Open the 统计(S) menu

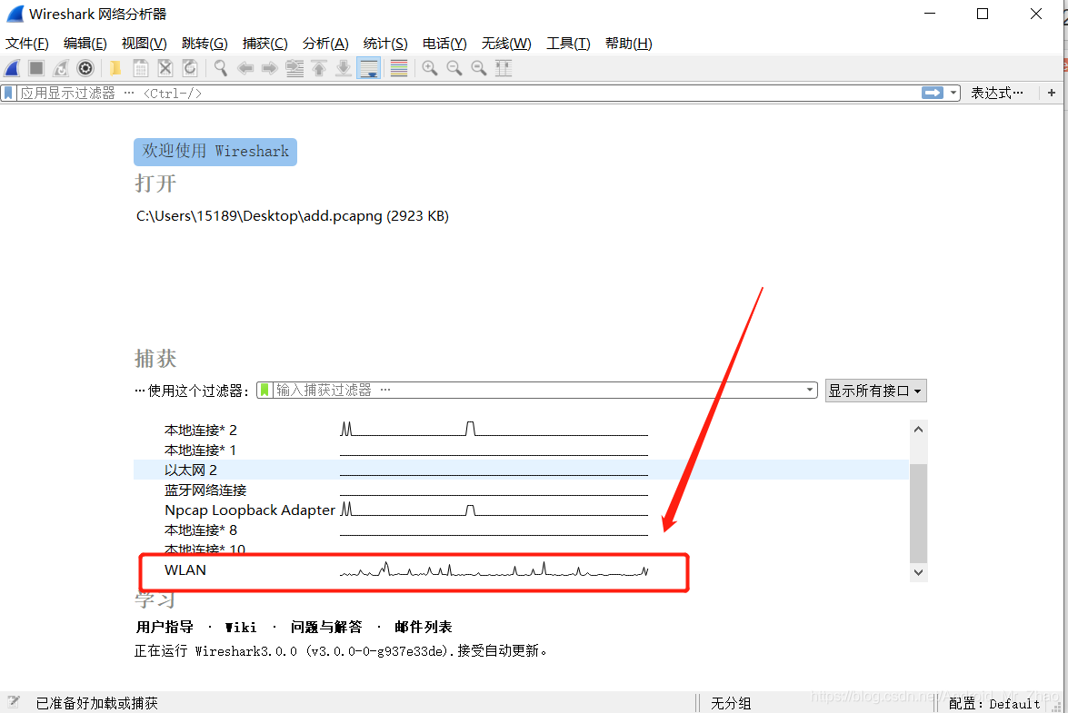point(385,44)
